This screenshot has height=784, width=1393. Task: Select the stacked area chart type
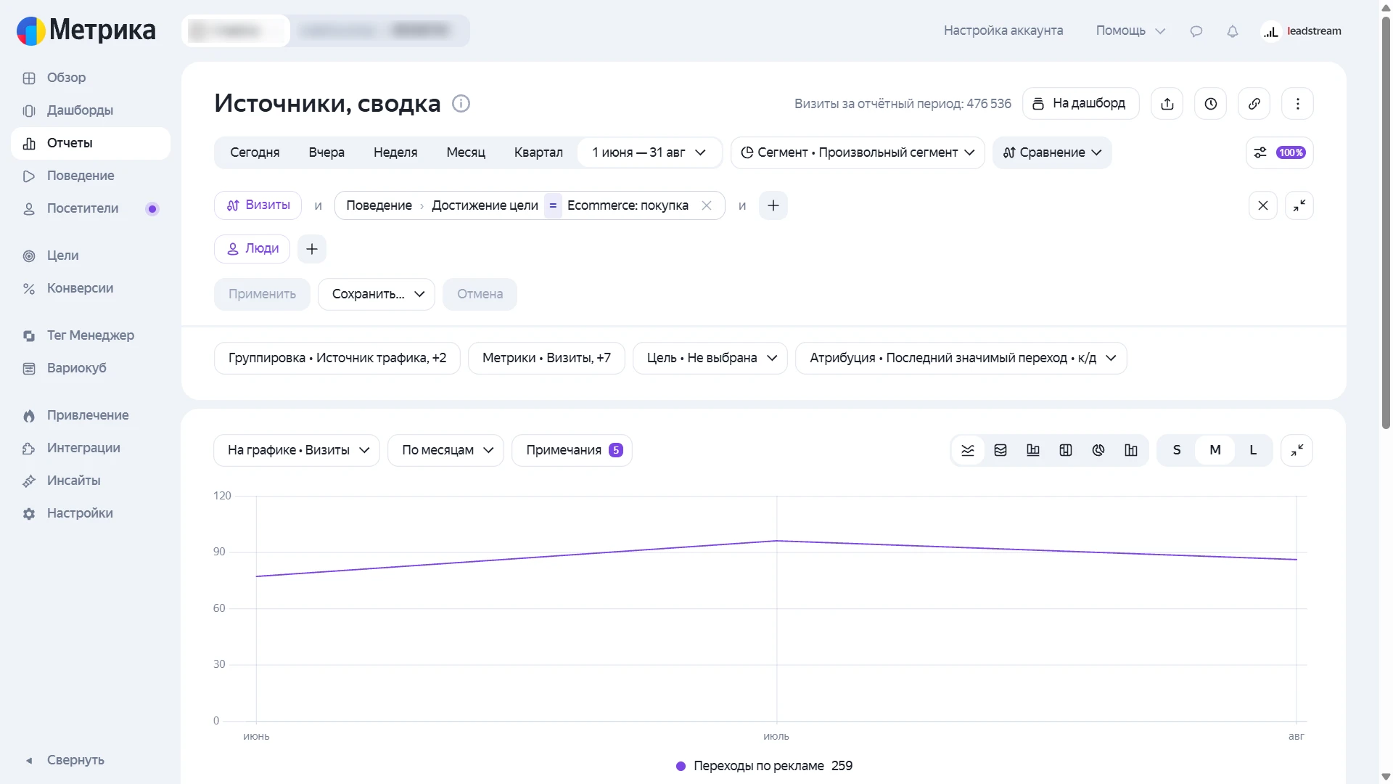click(1000, 450)
